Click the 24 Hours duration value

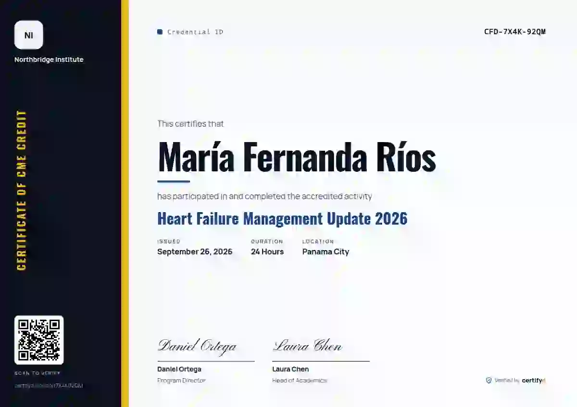pyautogui.click(x=267, y=251)
